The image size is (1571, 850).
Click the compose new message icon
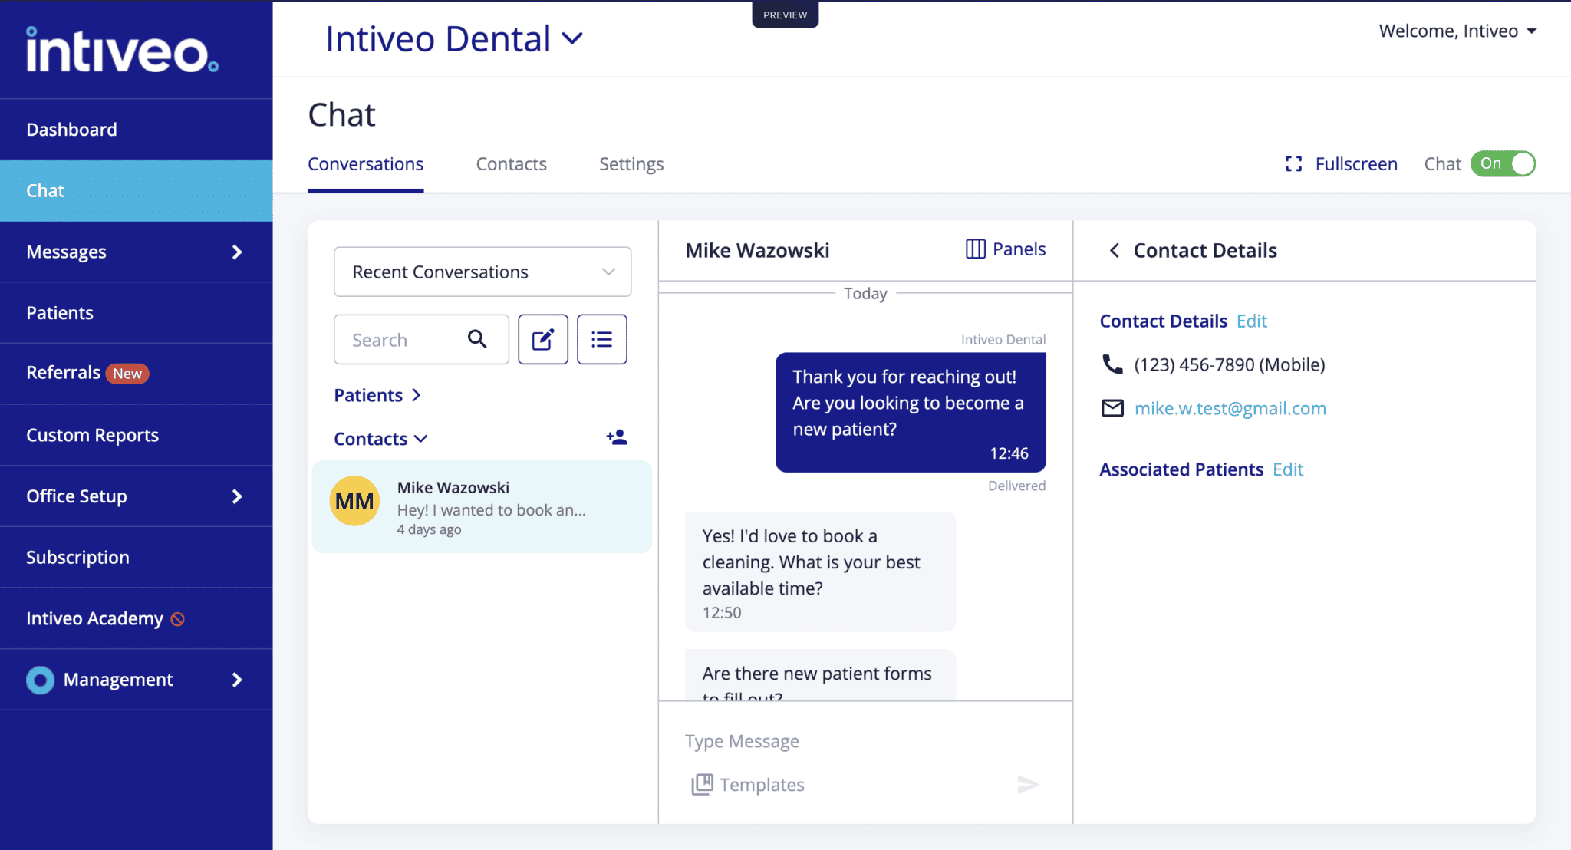tap(542, 339)
